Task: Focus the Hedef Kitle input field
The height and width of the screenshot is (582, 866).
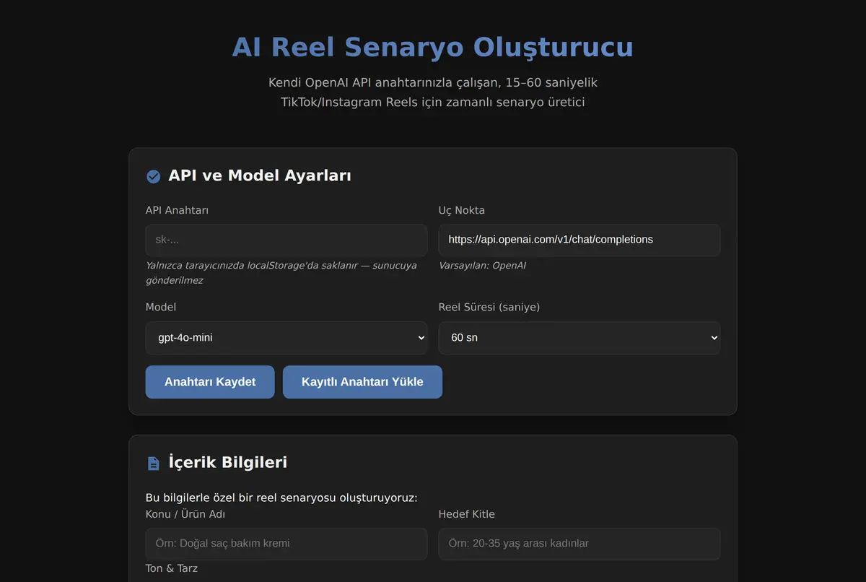Action: 579,544
